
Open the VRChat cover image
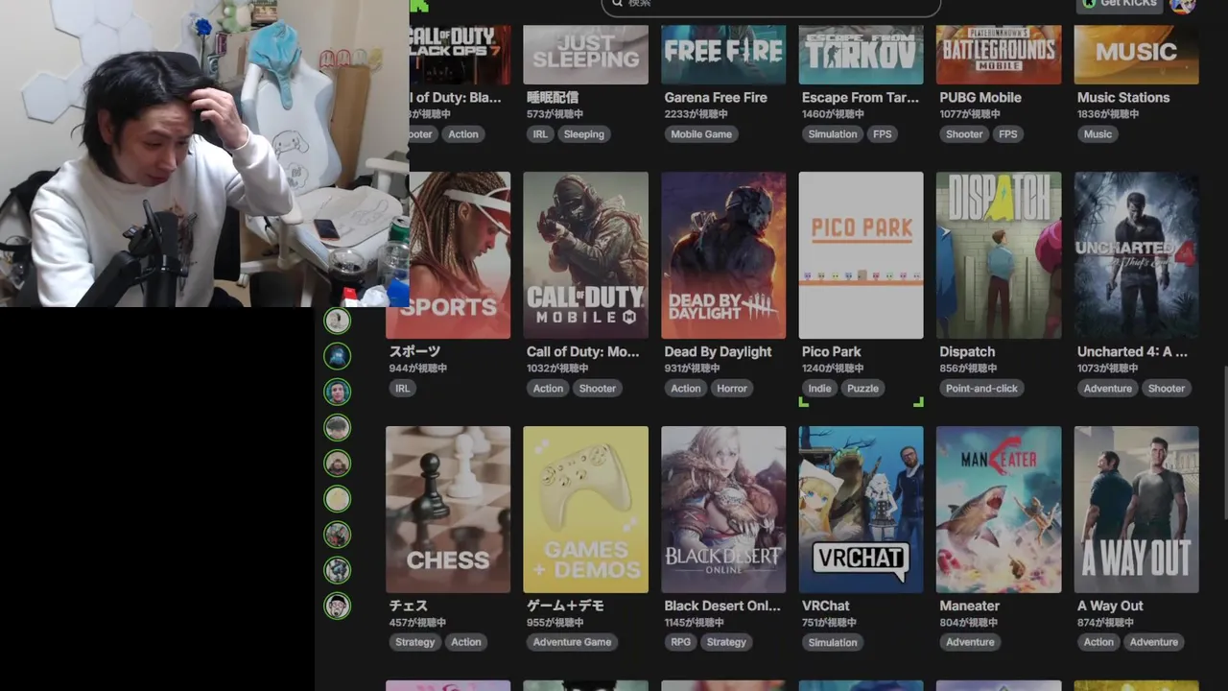tap(861, 510)
